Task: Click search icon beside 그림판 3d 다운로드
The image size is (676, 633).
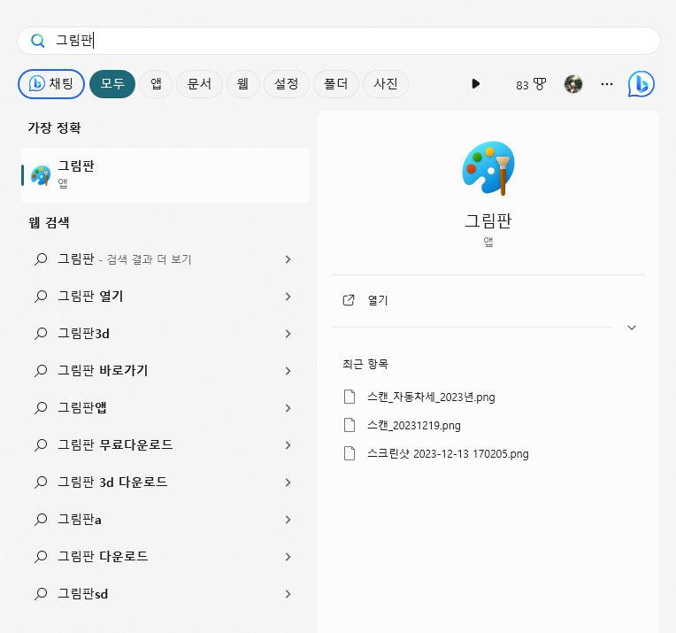Action: click(41, 482)
